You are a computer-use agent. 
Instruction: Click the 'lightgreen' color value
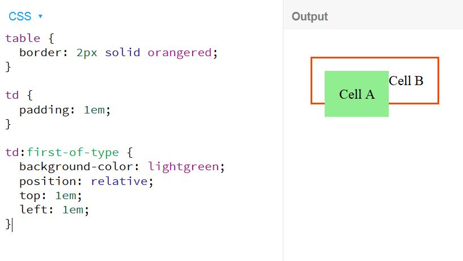(184, 167)
